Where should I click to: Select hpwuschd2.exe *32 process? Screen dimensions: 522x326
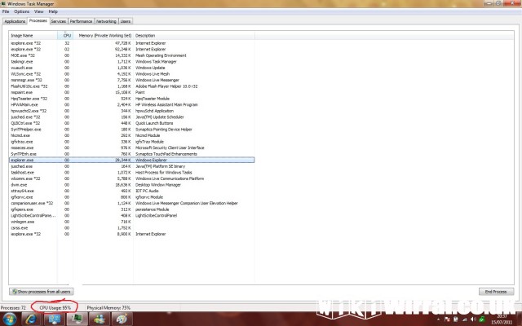coord(132,111)
